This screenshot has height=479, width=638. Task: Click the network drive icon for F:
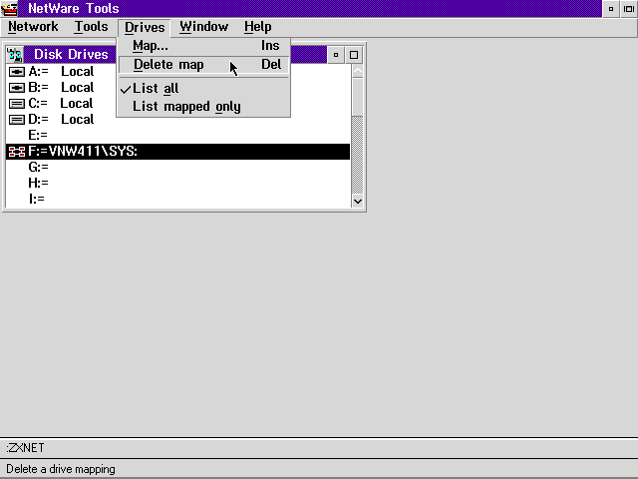coord(17,152)
